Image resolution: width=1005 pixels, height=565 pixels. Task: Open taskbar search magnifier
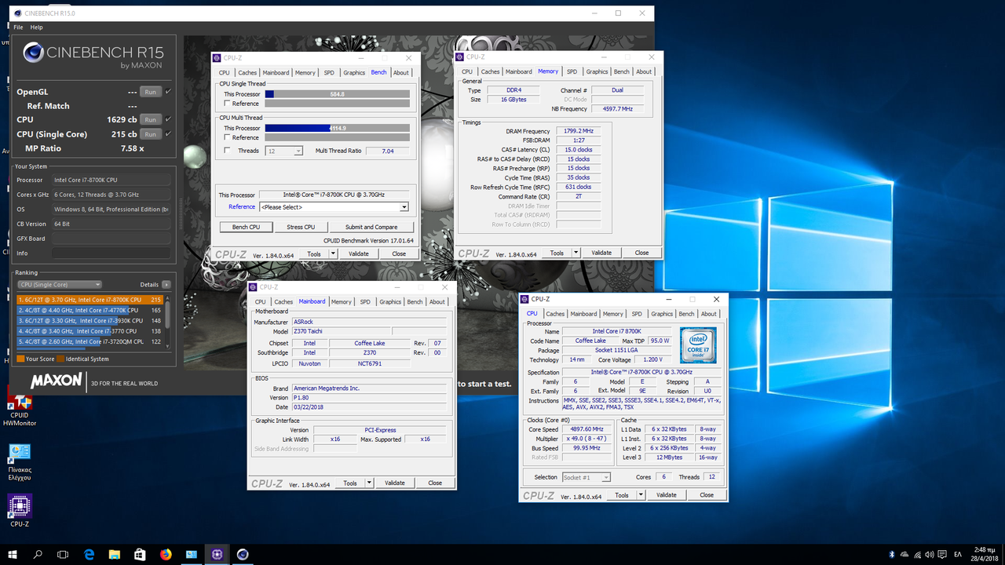point(38,554)
